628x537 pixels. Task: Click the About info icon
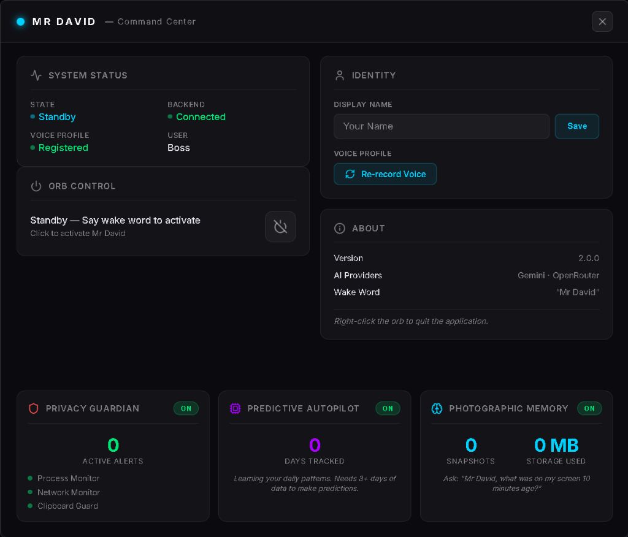340,228
